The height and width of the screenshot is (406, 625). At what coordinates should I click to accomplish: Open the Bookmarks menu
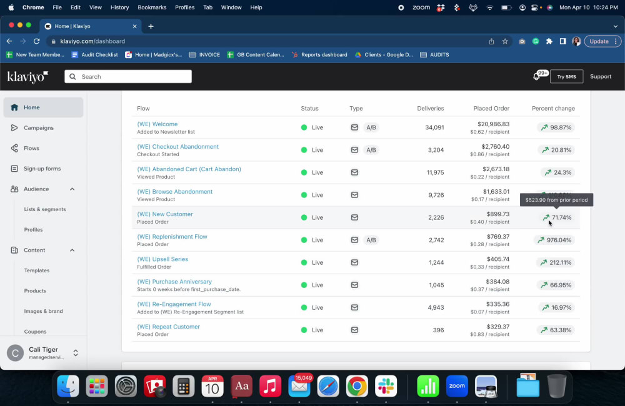tap(152, 7)
